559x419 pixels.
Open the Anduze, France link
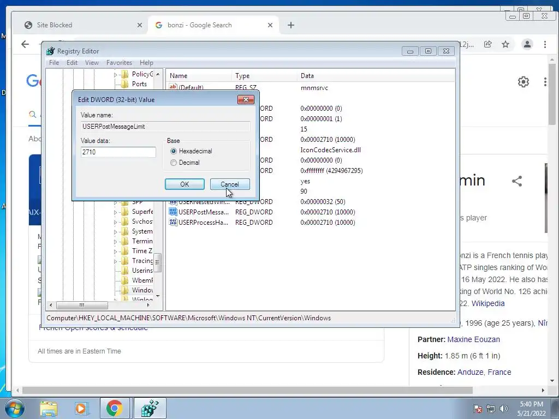pos(484,372)
